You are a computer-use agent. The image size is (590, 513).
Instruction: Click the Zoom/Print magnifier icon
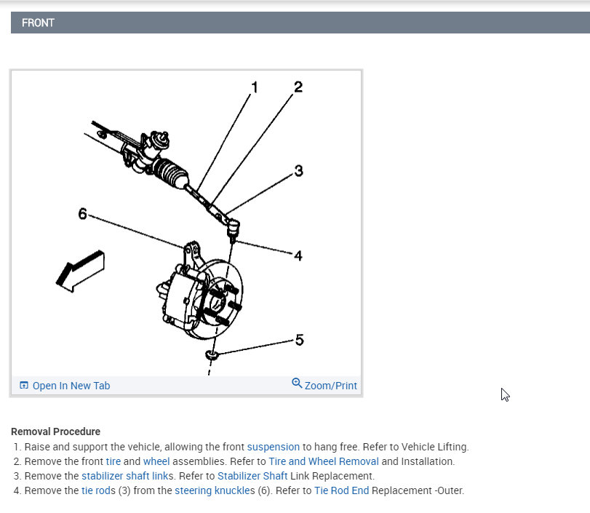(x=297, y=383)
